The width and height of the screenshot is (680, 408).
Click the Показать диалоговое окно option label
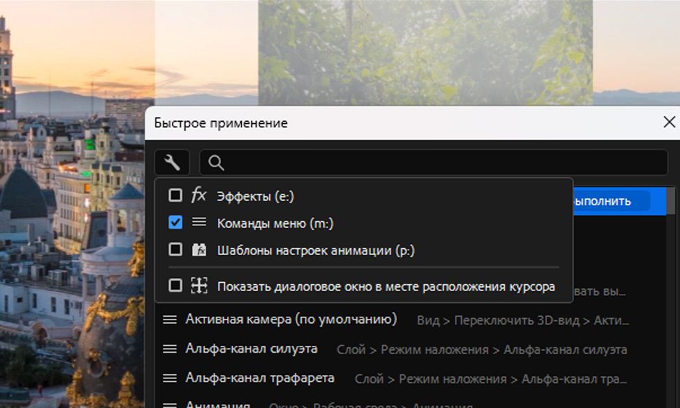pyautogui.click(x=386, y=286)
